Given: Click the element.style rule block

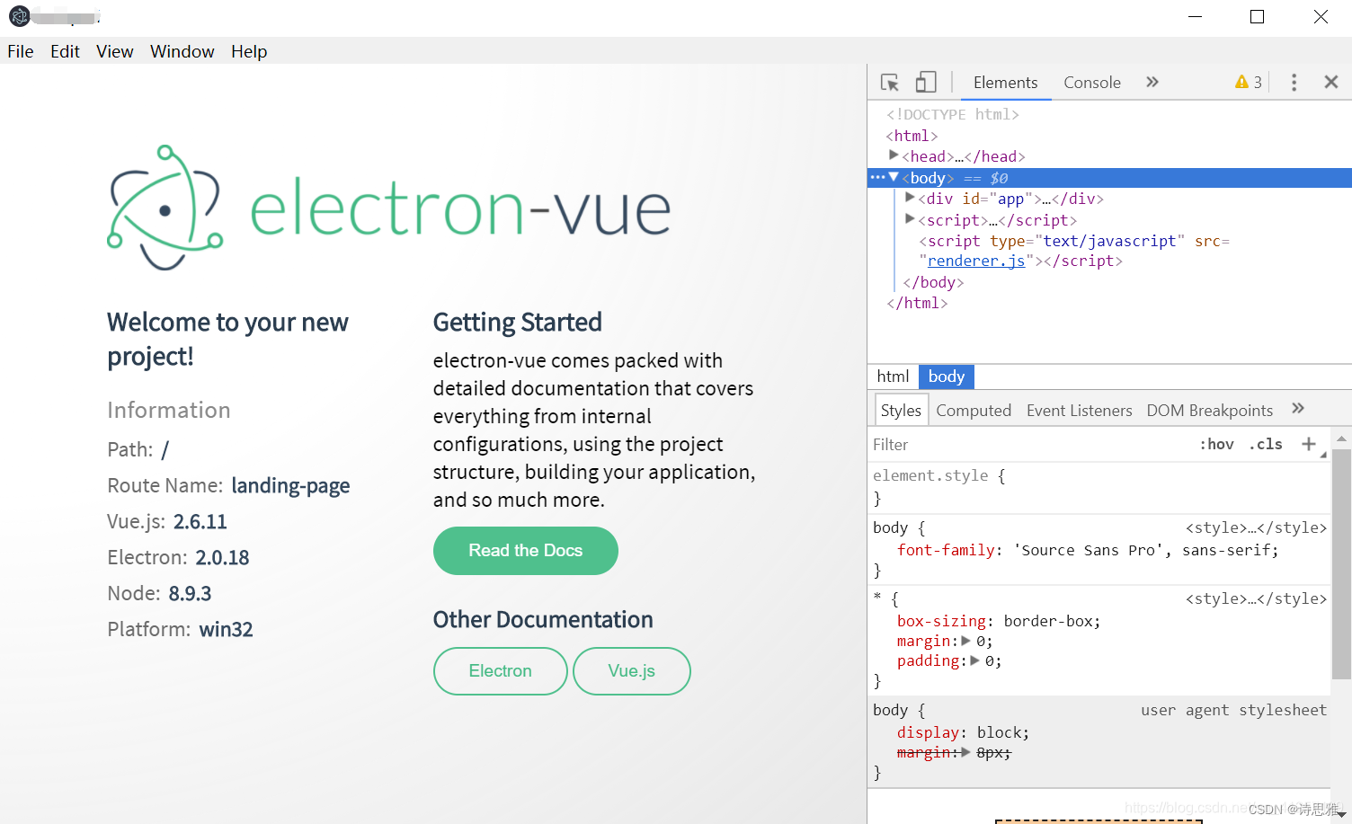Looking at the screenshot, I should (1099, 487).
